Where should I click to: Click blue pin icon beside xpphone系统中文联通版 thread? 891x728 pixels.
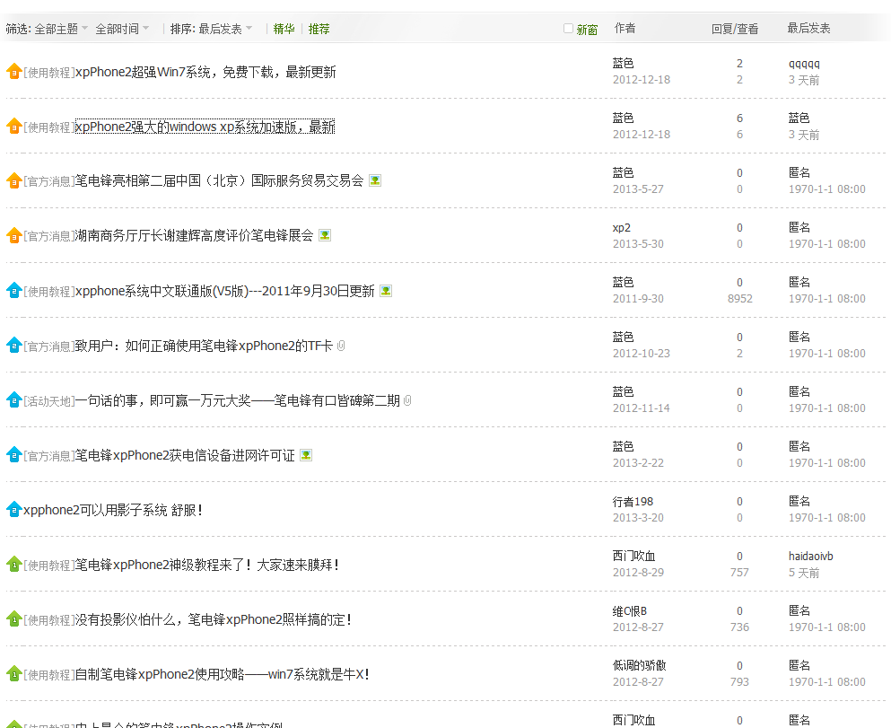click(13, 291)
